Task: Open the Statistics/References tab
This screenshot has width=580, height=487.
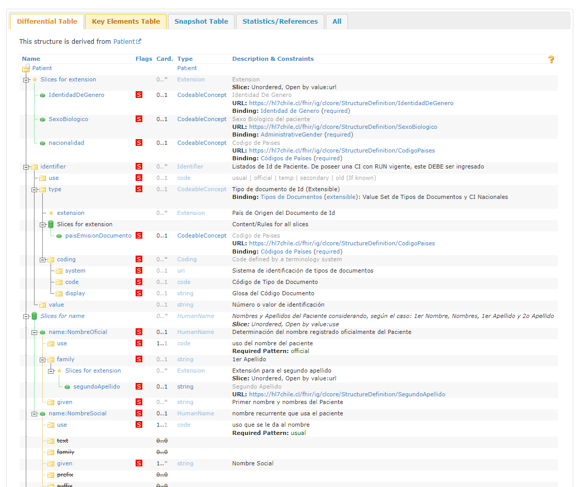Action: coord(280,22)
